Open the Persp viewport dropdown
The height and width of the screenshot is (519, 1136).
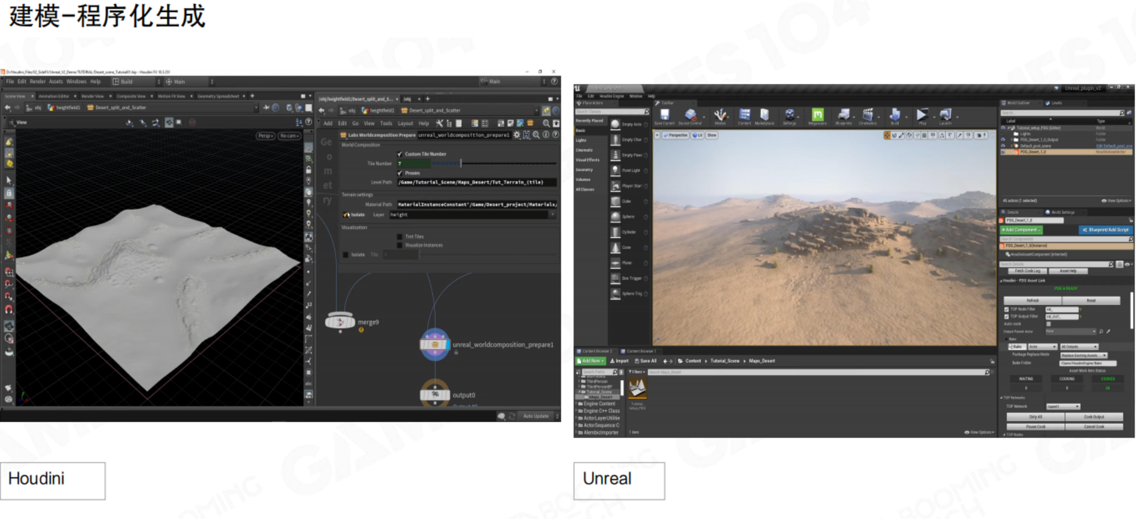[266, 136]
